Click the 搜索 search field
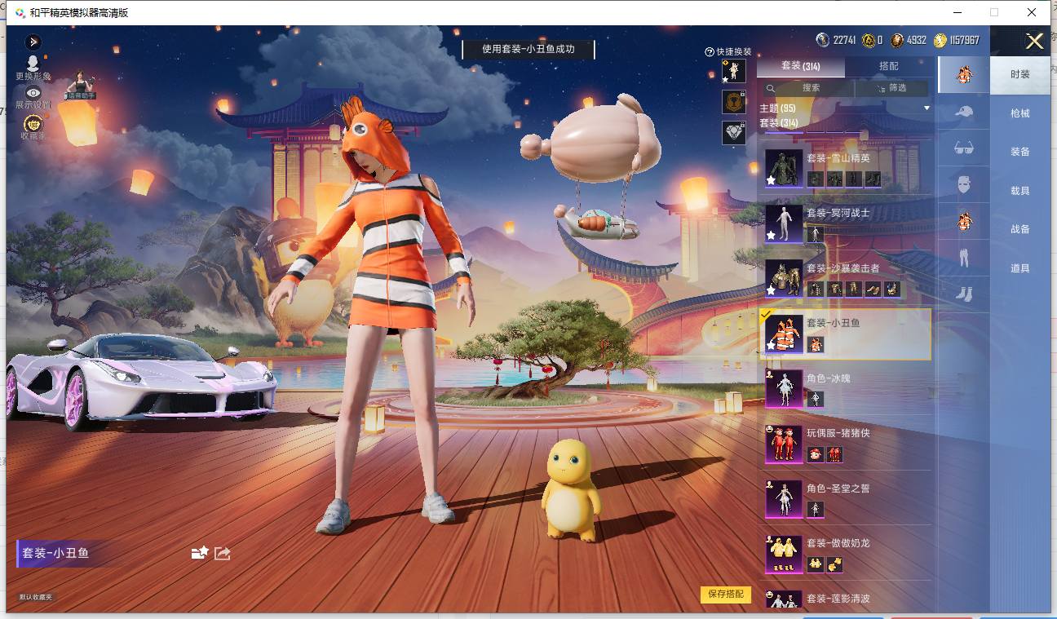Viewport: 1057px width, 619px height. tap(807, 88)
